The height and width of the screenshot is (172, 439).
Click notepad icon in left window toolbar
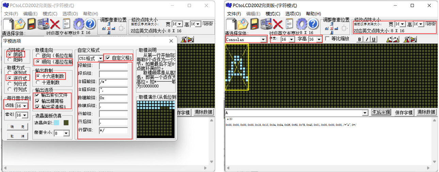(x=66, y=24)
